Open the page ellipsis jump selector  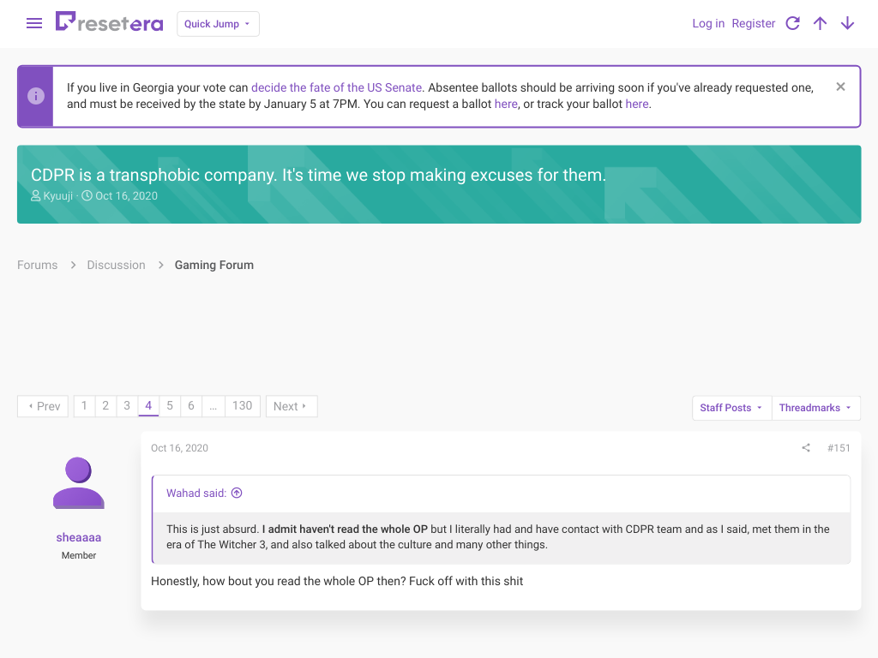(213, 405)
